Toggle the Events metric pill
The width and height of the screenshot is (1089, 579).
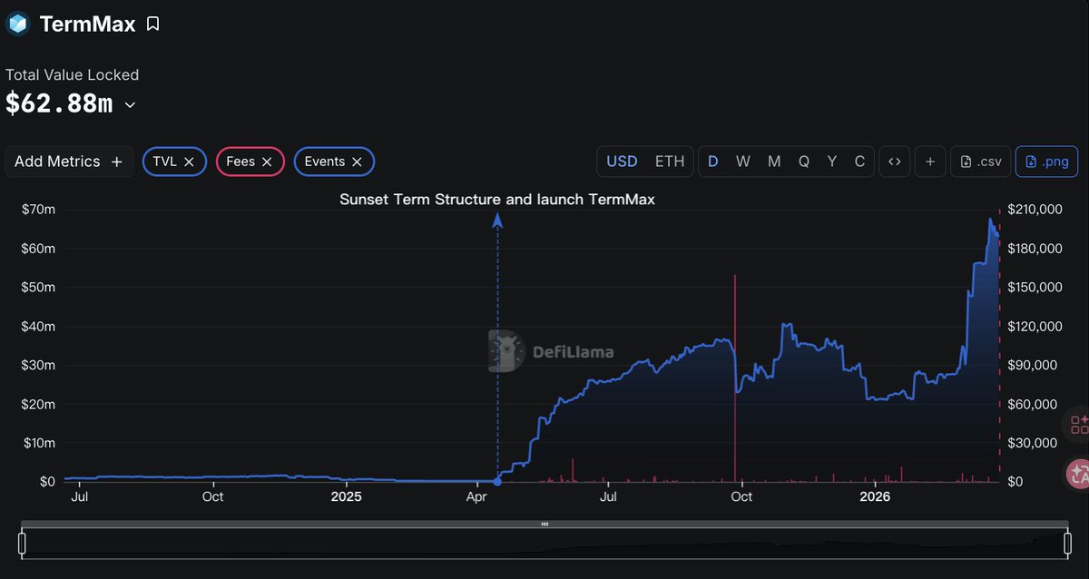(x=334, y=162)
